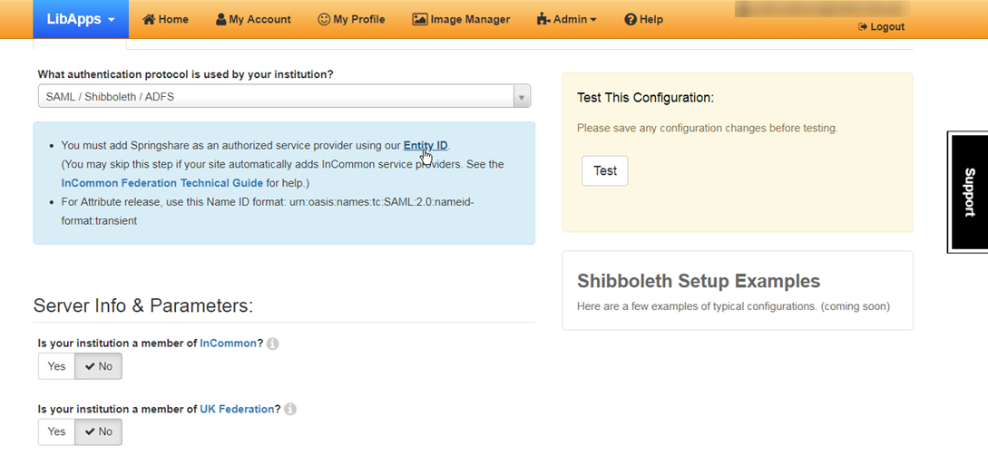Select Yes for InCommon membership

click(x=57, y=366)
